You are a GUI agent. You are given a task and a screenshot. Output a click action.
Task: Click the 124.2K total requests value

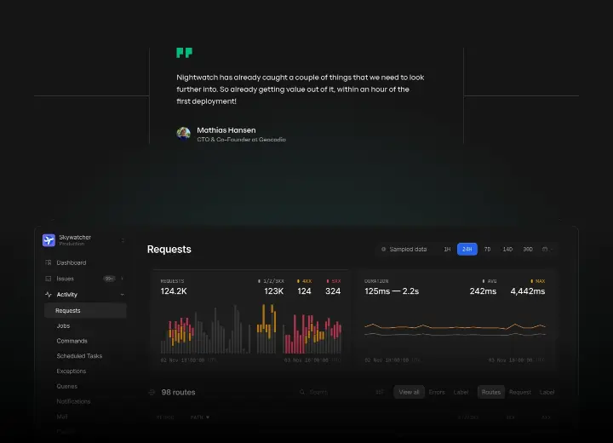[174, 291]
